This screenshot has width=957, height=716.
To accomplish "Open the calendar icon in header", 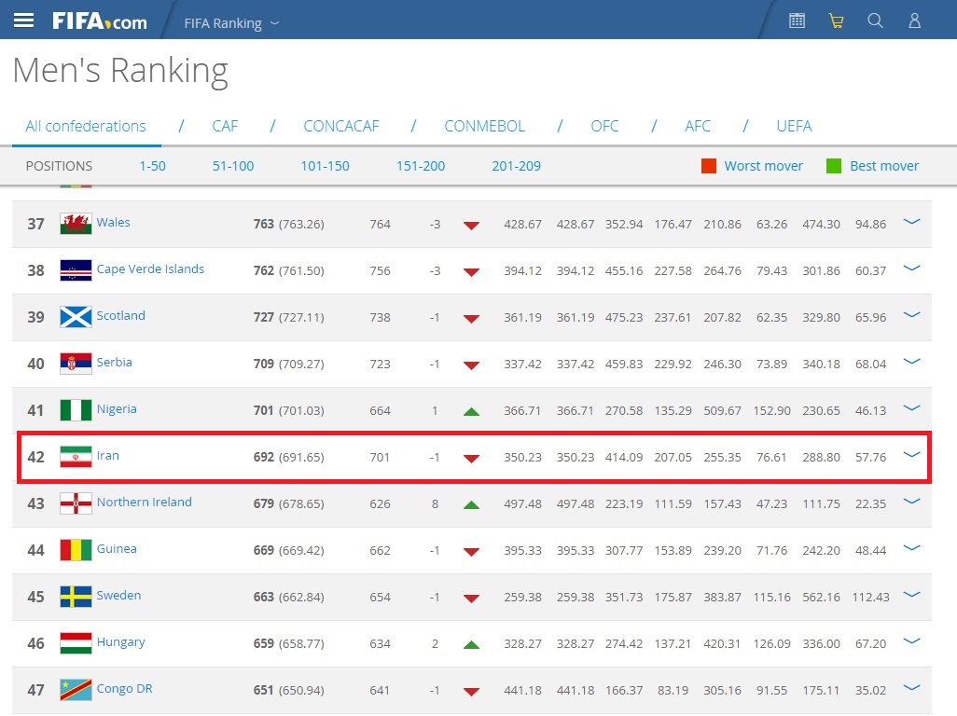I will point(797,21).
